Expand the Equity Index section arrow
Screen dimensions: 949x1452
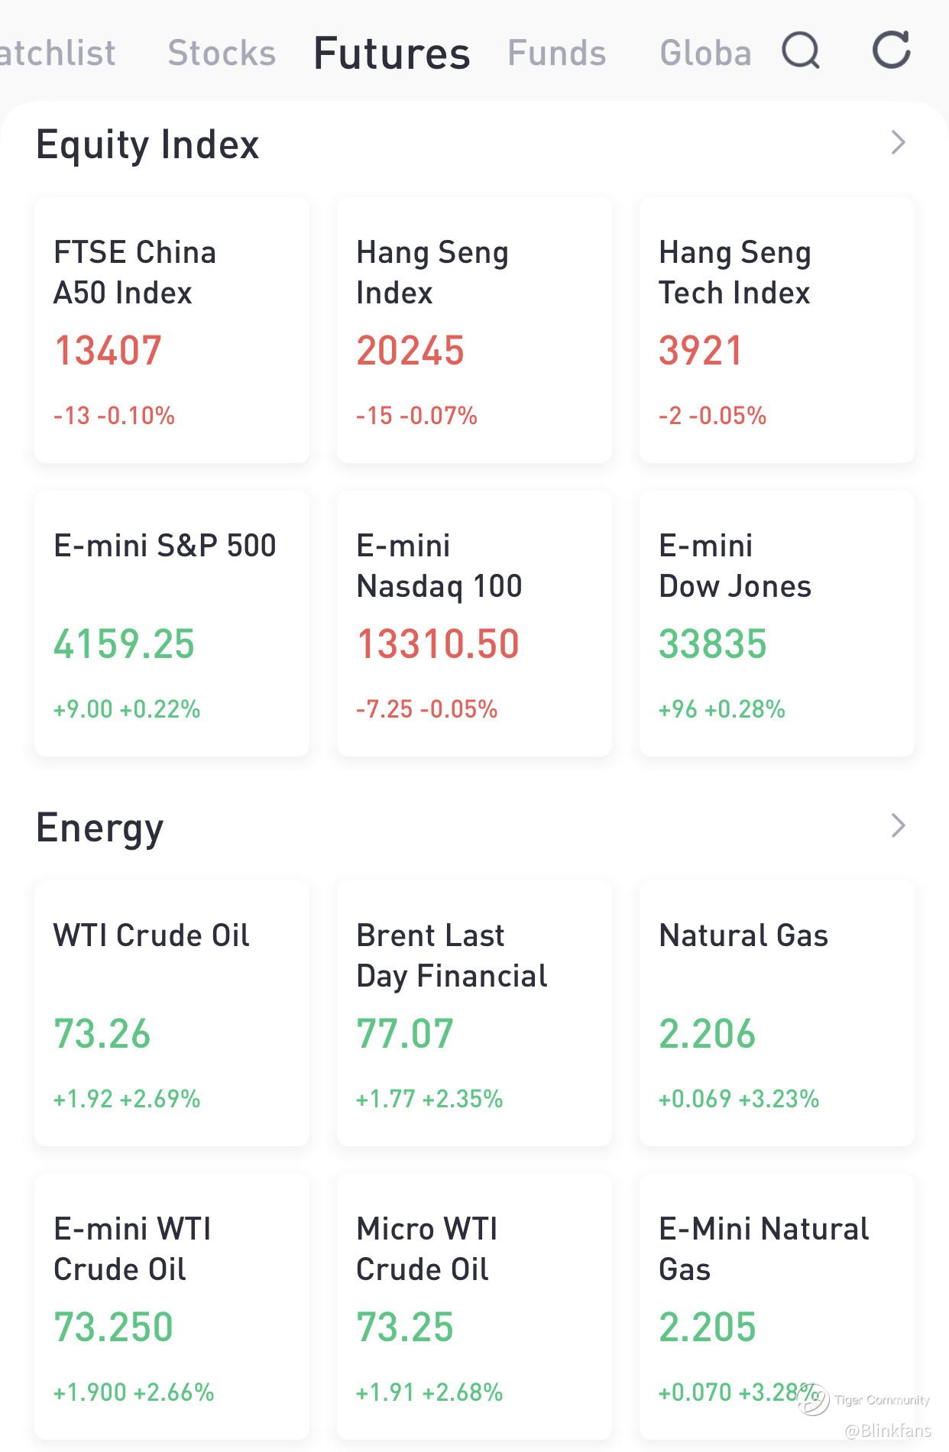point(898,143)
